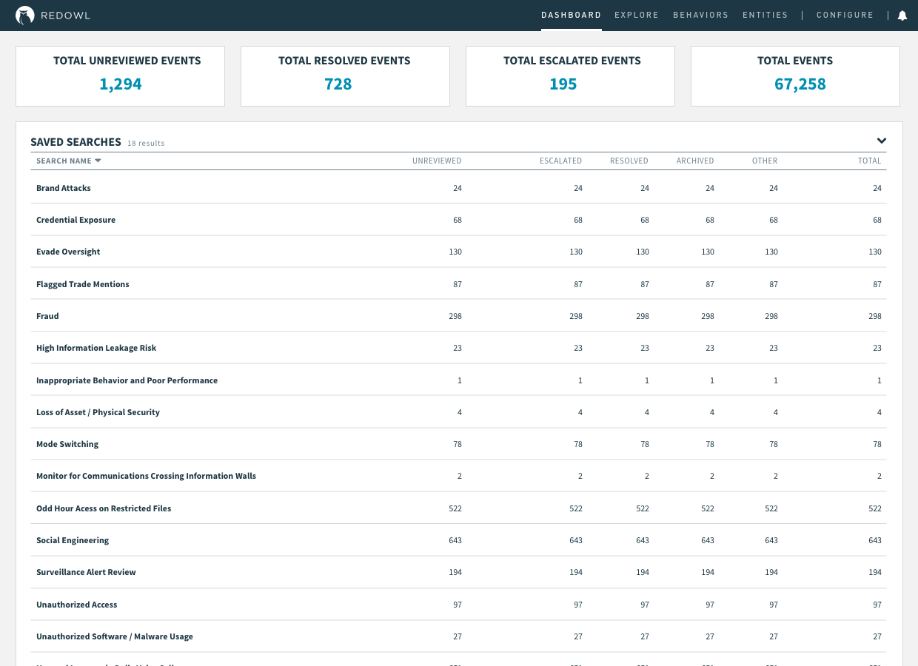Open the Fraud saved search
This screenshot has height=666, width=918.
47,316
